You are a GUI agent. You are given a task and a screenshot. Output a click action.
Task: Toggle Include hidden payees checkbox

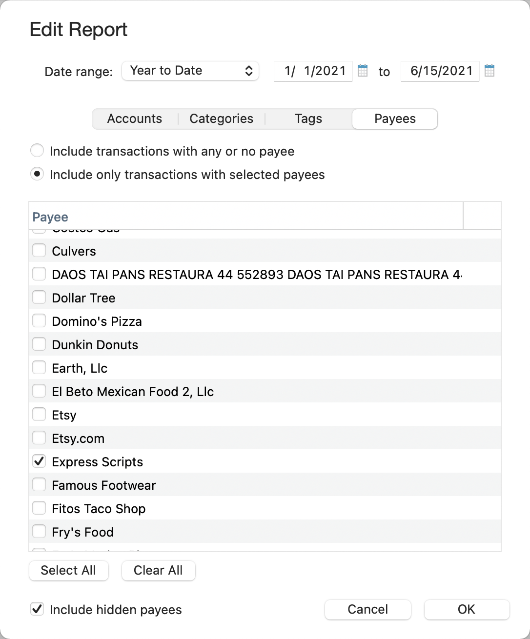(37, 609)
